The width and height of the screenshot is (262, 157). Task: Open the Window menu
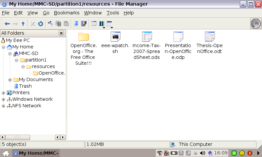(x=93, y=13)
